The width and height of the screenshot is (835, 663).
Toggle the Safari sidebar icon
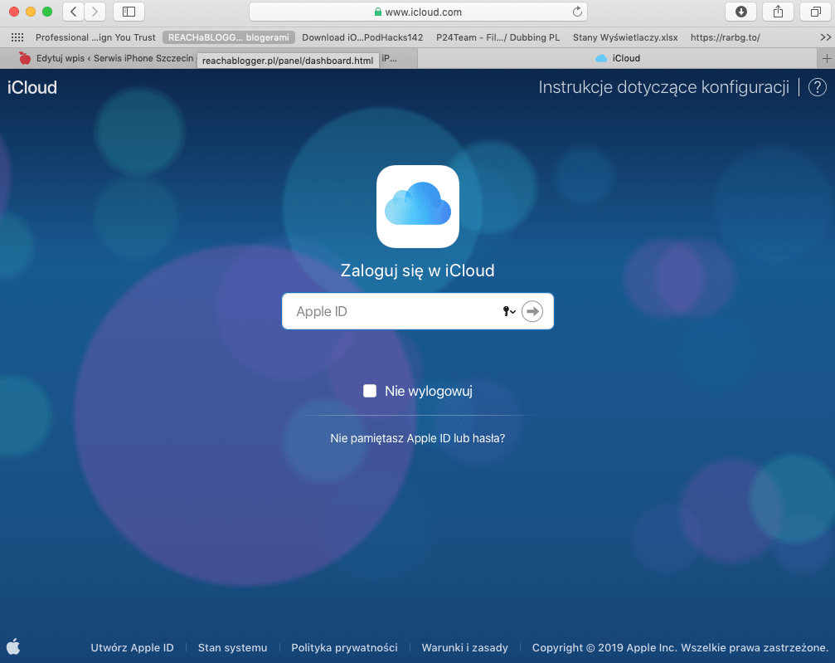(x=129, y=12)
